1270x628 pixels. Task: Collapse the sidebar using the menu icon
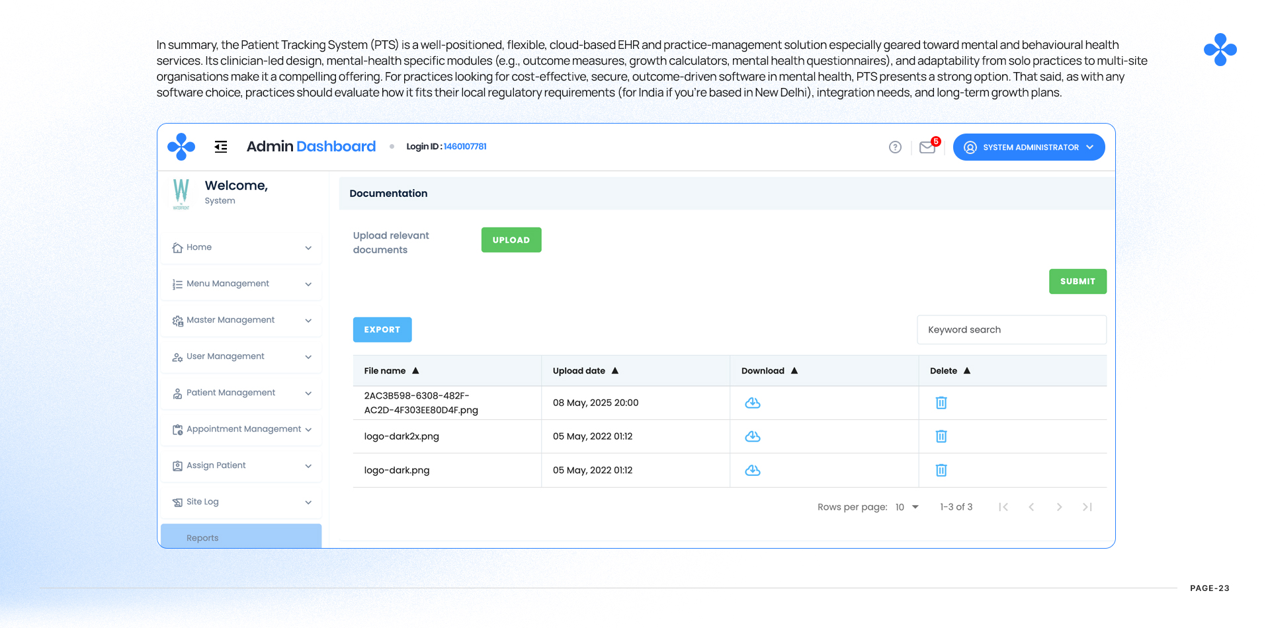pos(221,147)
